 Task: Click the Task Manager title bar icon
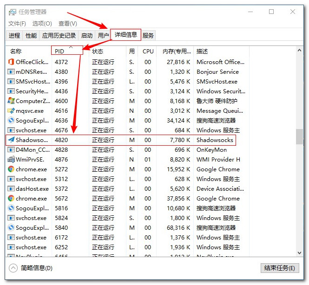tap(13, 12)
